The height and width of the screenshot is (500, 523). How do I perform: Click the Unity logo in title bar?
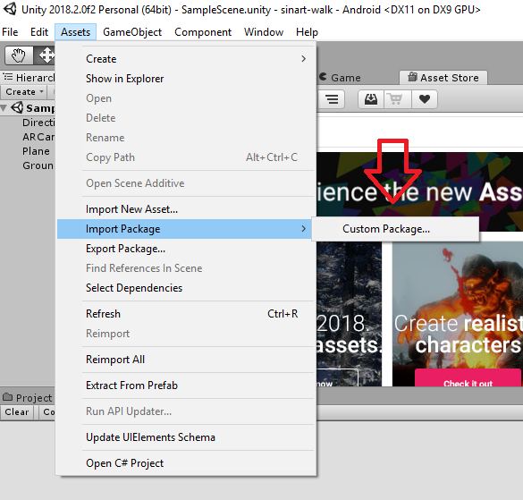10,9
